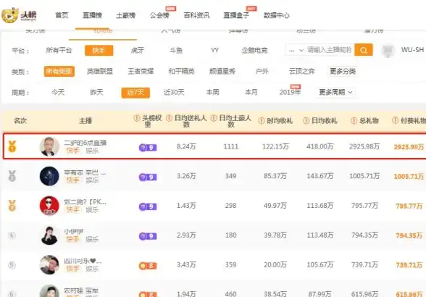Open streamer link 小伊伊

pyautogui.click(x=73, y=232)
